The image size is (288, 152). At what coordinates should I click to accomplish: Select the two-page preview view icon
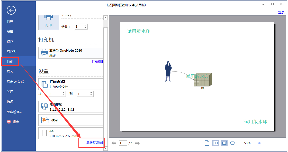[x=215, y=143]
